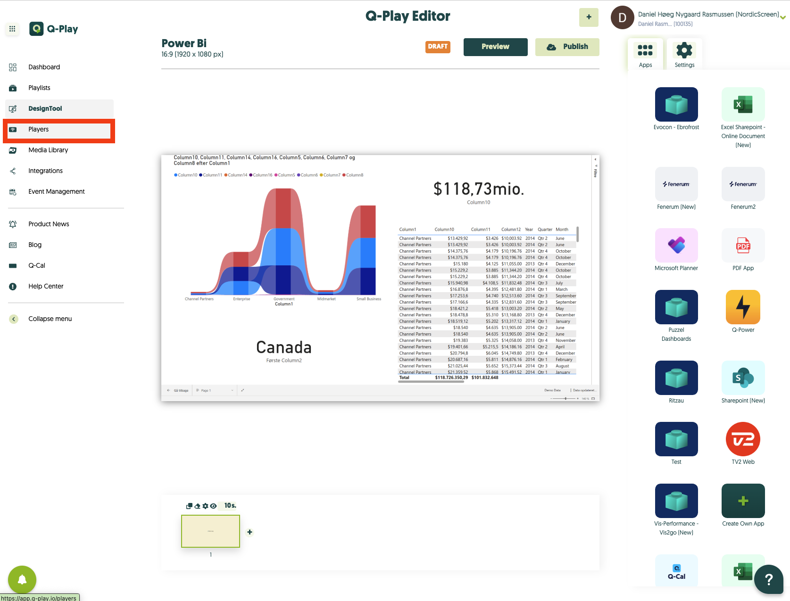Open Media Library in the sidebar
The image size is (790, 601).
48,150
